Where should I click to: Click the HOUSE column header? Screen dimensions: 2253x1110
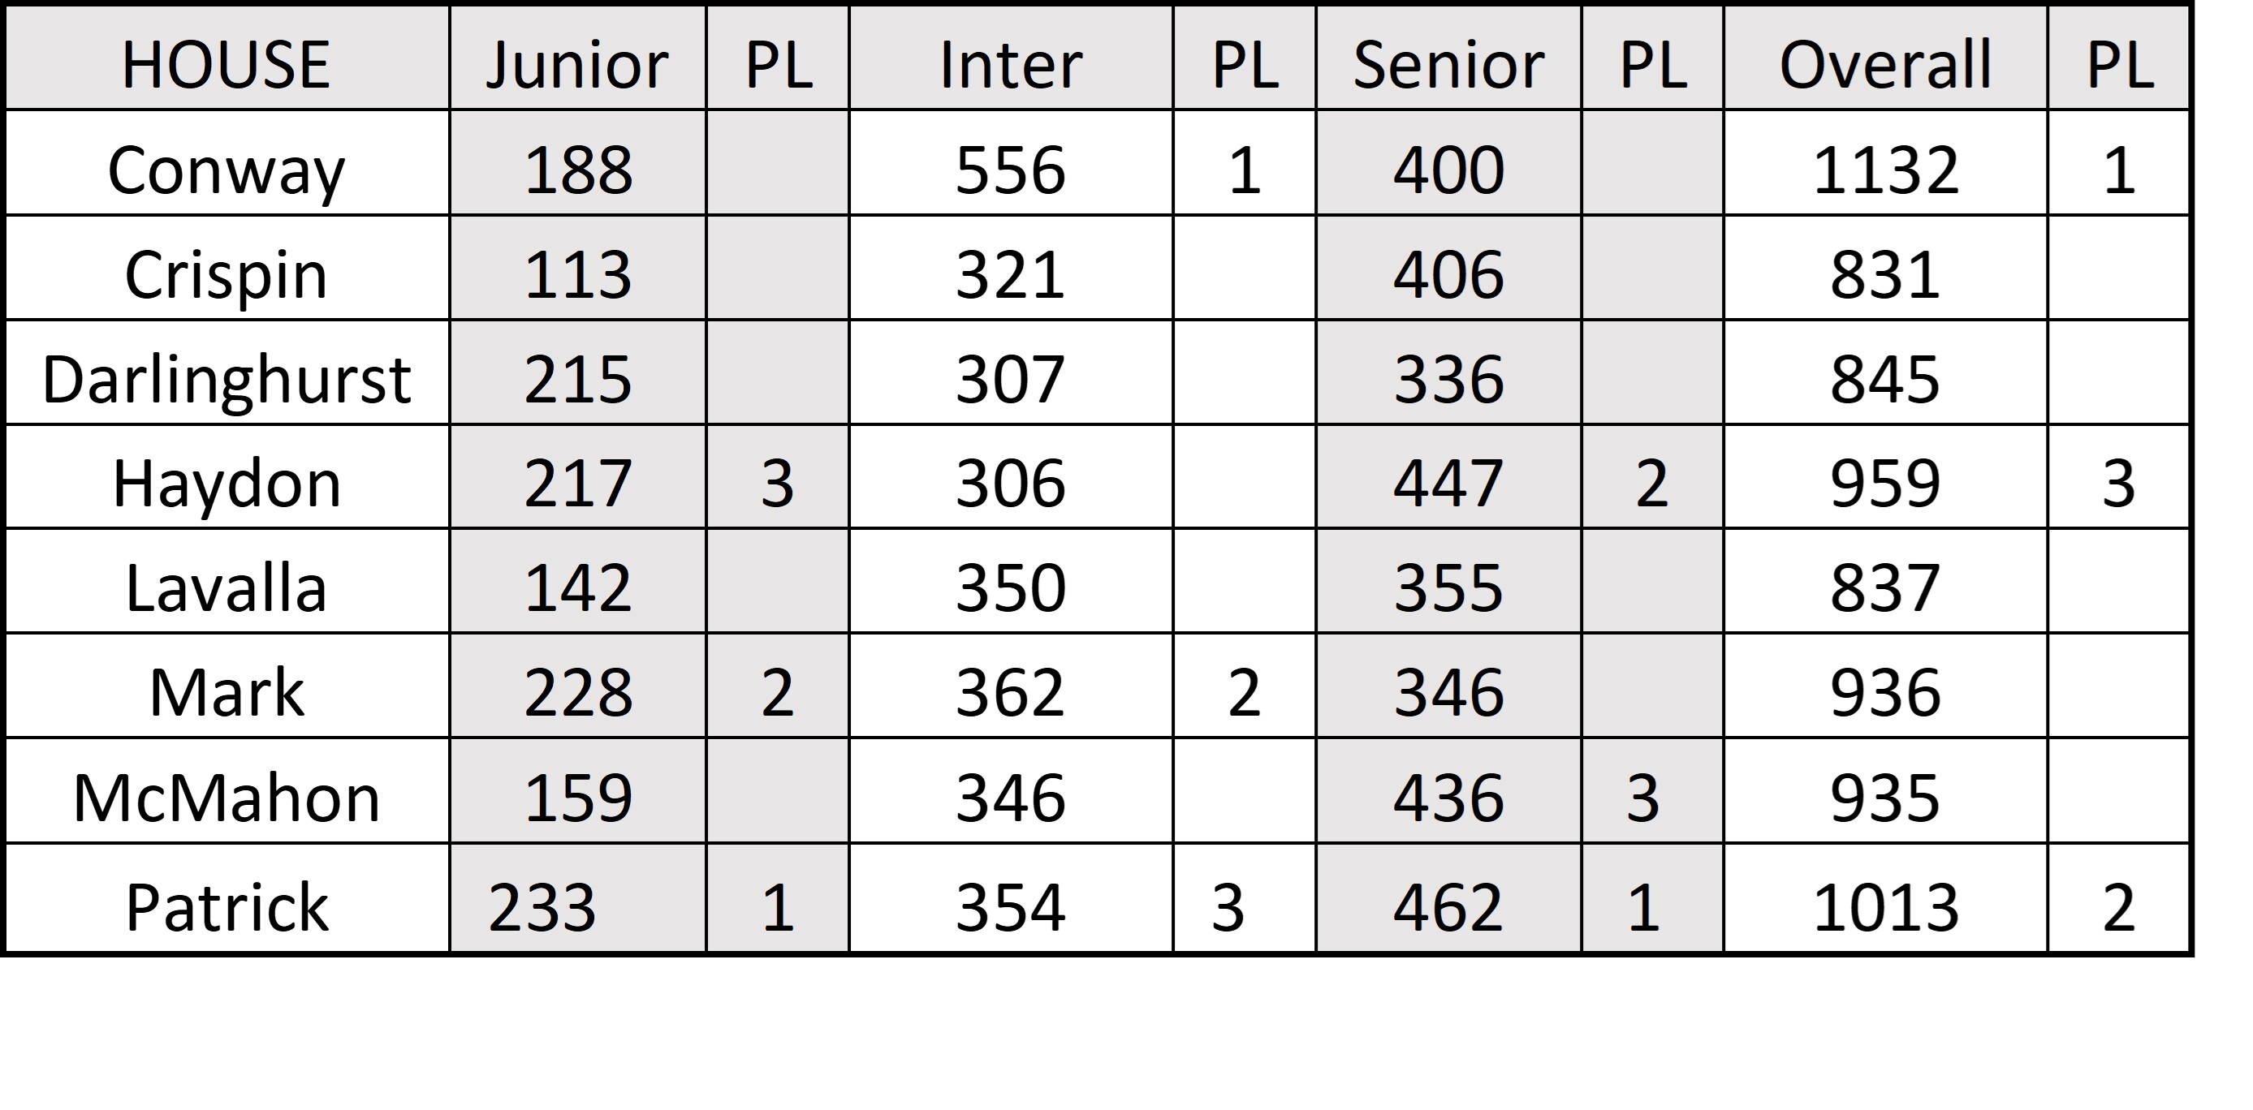click(x=226, y=64)
